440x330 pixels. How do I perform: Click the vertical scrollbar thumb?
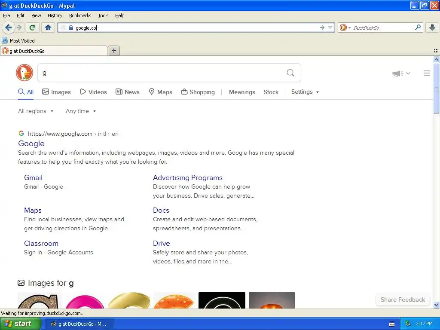436,89
